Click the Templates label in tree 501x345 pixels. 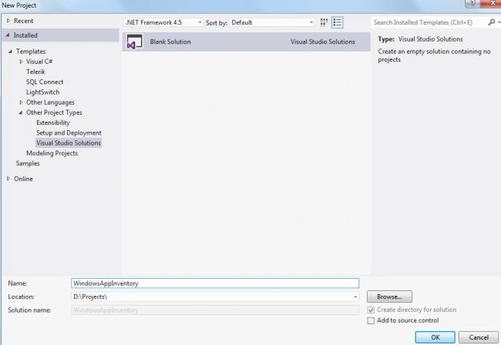(31, 52)
